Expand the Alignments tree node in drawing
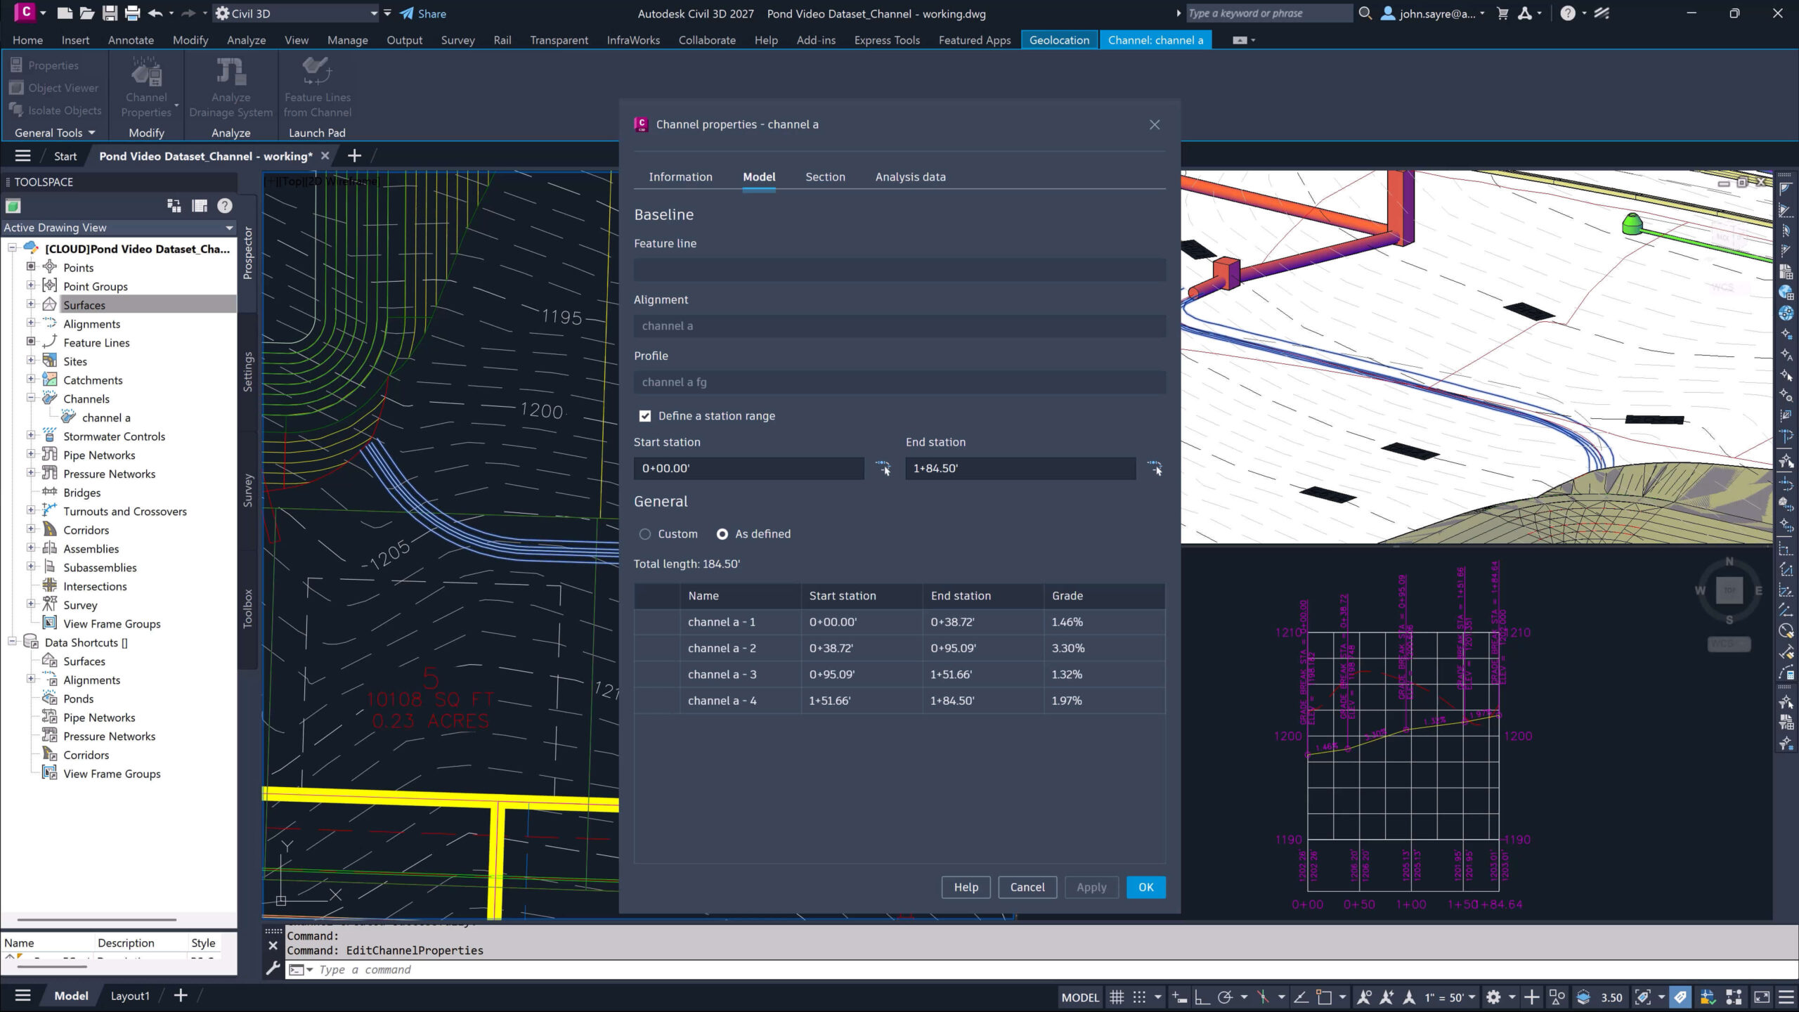The image size is (1799, 1012). tap(31, 323)
